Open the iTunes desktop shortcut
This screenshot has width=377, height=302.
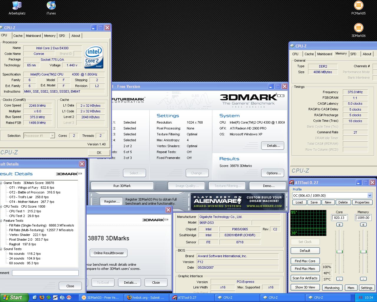click(51, 8)
